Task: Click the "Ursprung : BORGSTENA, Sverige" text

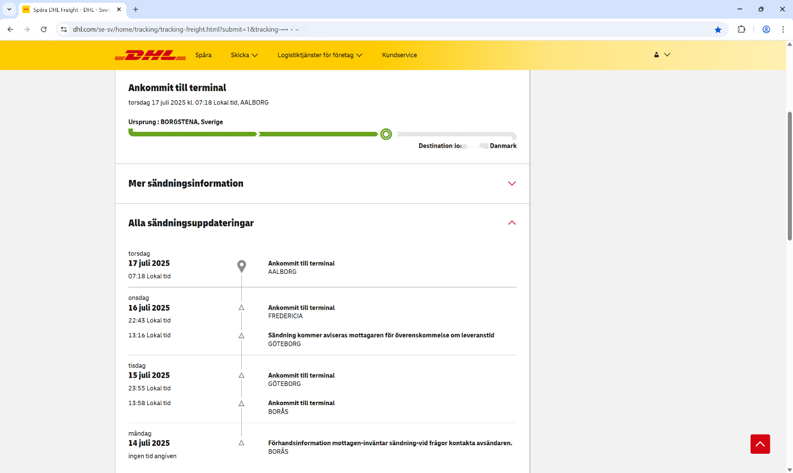Action: tap(176, 122)
